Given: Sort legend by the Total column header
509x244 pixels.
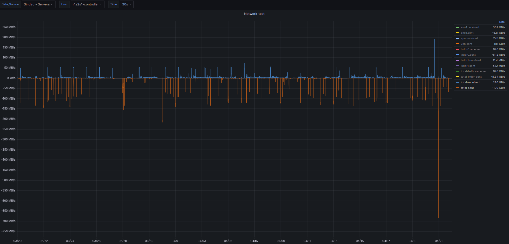Looking at the screenshot, I should pos(502,22).
